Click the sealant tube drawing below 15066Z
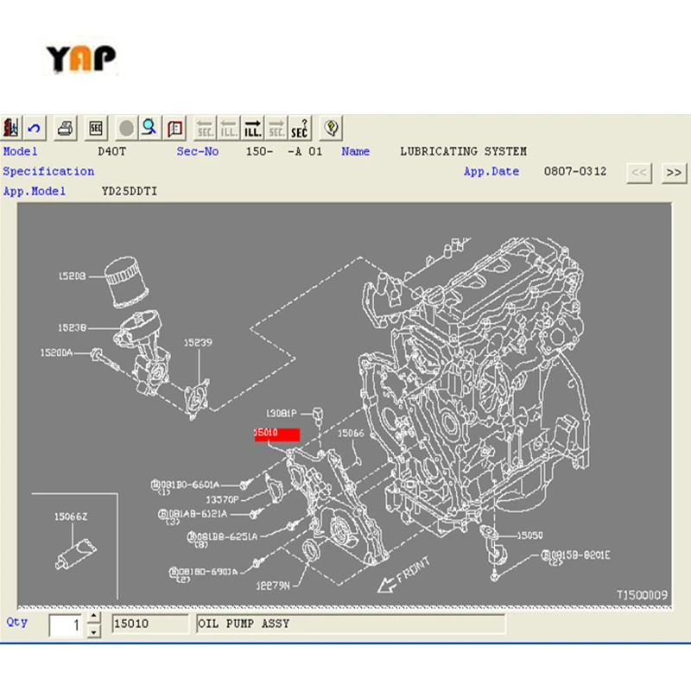The width and height of the screenshot is (691, 691). [76, 555]
